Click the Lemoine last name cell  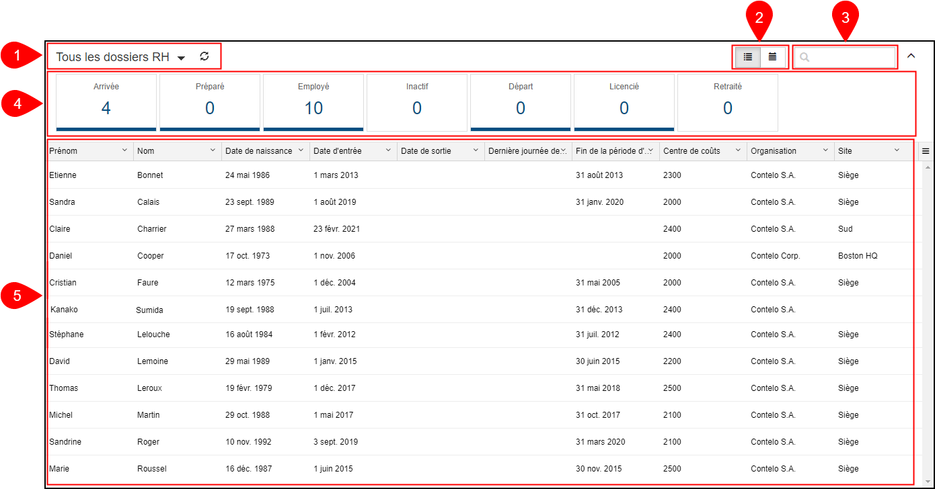click(x=153, y=361)
